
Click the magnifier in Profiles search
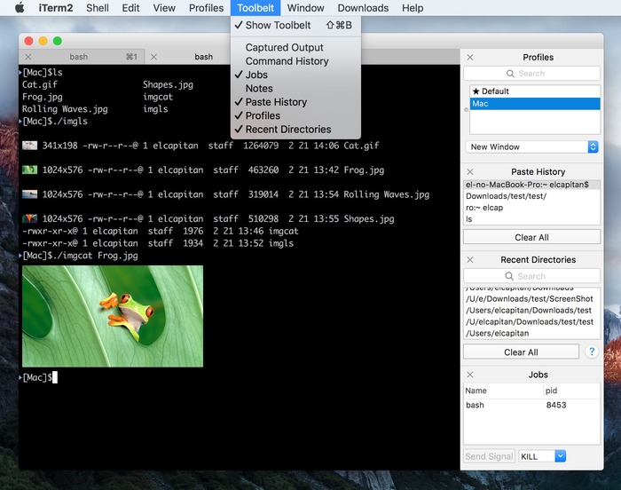(510, 74)
